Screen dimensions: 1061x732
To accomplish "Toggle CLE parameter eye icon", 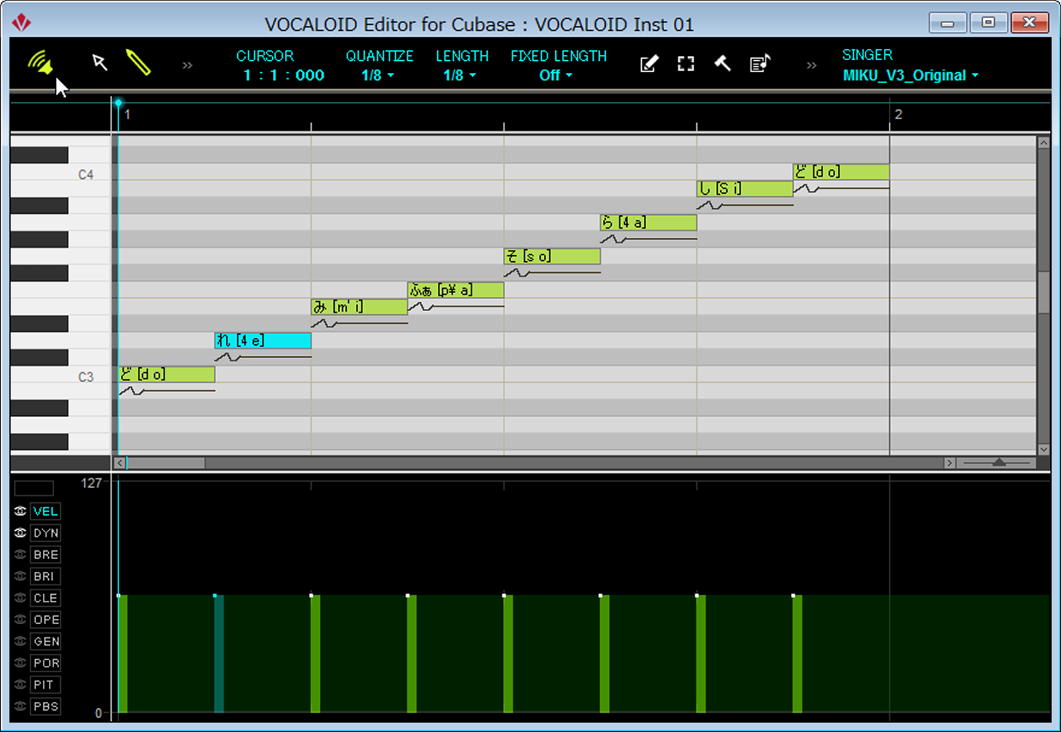I will click(20, 598).
